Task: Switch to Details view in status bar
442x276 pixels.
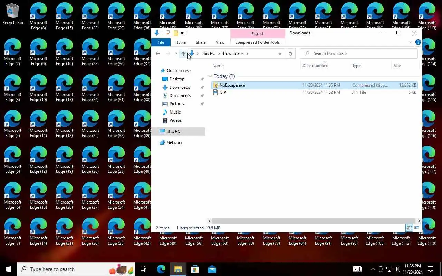Action: (x=409, y=228)
